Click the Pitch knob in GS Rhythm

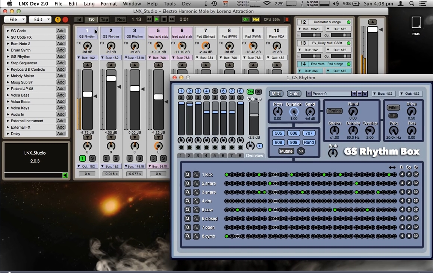click(277, 112)
